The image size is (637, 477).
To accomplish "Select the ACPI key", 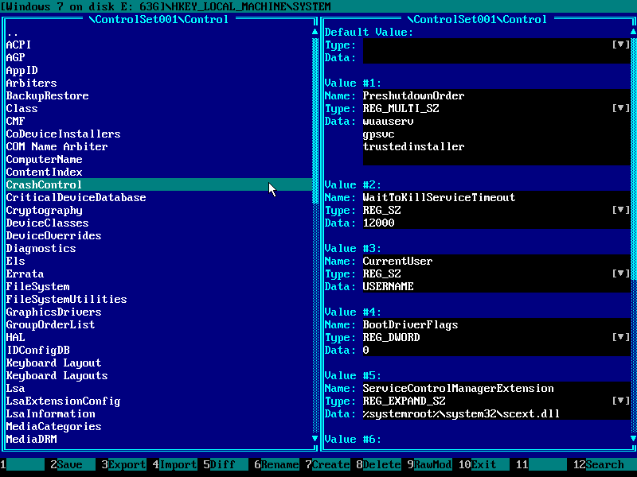I will (158, 45).
